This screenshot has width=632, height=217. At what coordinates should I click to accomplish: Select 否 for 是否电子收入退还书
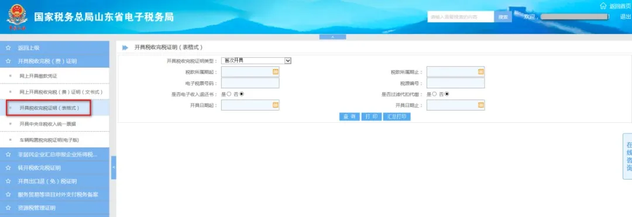(242, 94)
